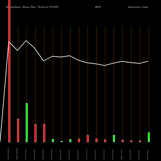Click the white price line's highest peak
Viewport: 161px width, 161px height.
point(26,41)
